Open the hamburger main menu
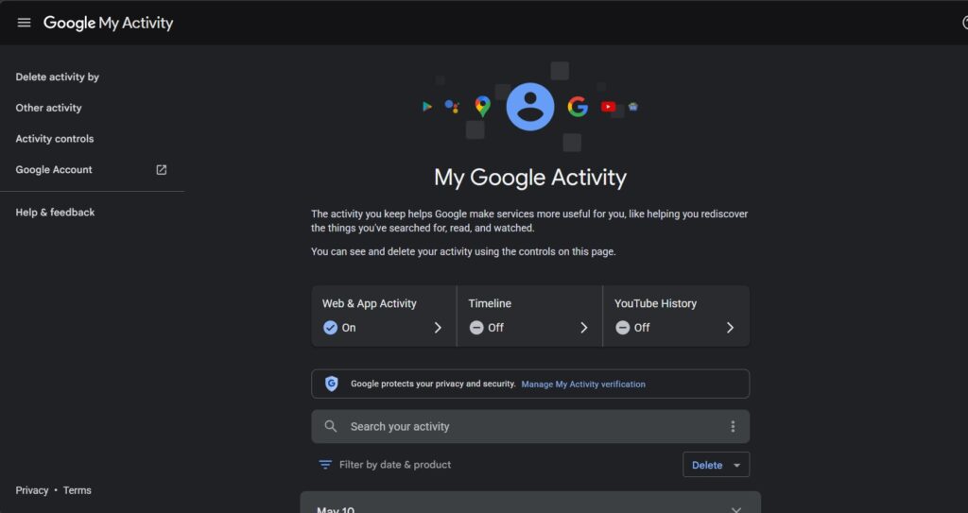This screenshot has width=968, height=513. pos(24,23)
